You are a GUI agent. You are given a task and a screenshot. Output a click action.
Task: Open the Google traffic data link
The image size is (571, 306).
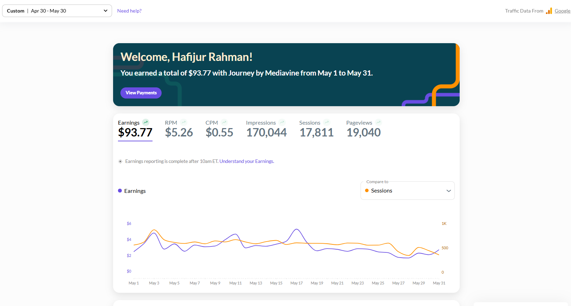pyautogui.click(x=562, y=11)
